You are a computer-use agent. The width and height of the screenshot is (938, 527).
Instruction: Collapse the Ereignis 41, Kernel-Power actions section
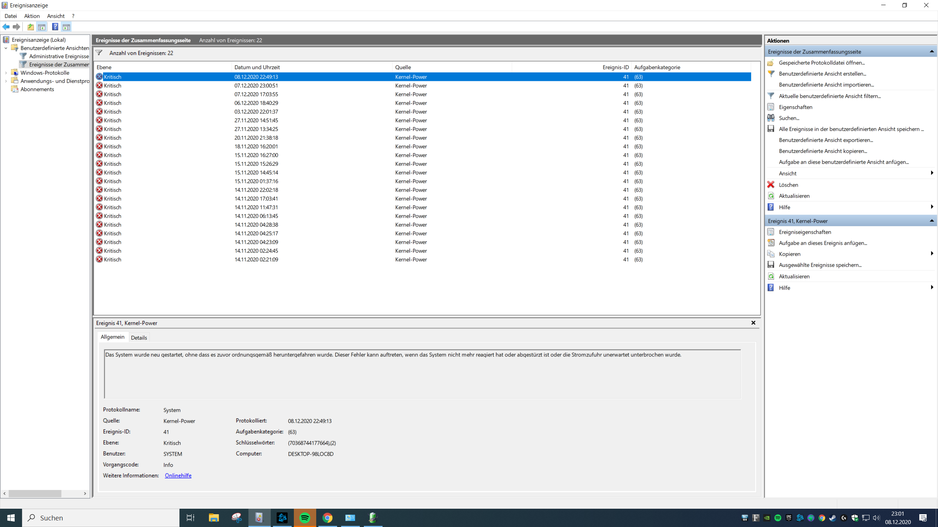[x=931, y=221]
